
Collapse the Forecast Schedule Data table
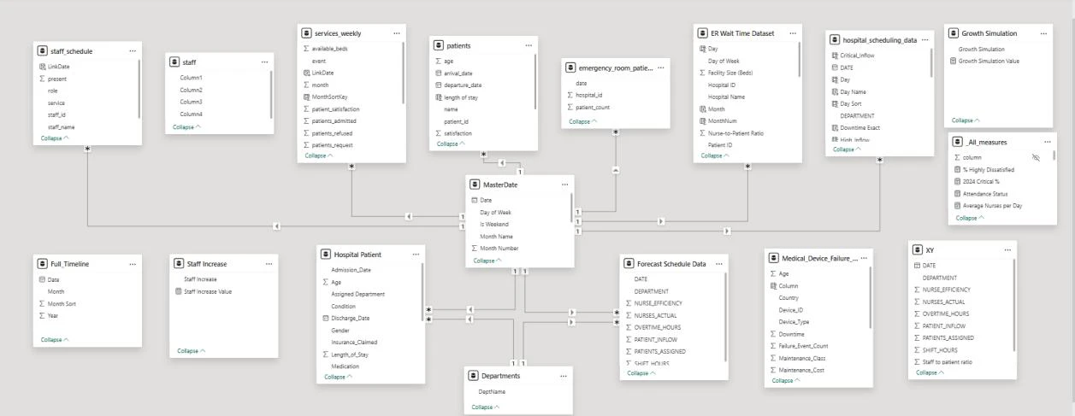(641, 373)
